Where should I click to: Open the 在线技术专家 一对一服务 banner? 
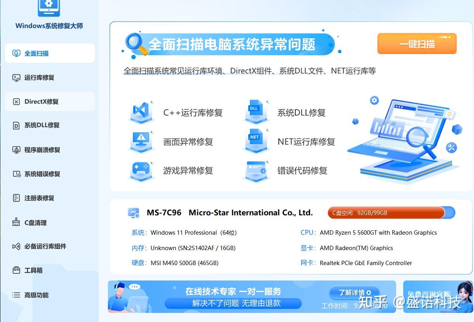252,297
